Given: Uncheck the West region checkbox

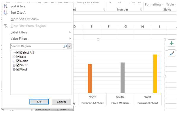Looking at the screenshot, I should pos(18,69).
